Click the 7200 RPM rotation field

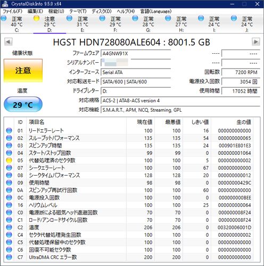pos(241,72)
